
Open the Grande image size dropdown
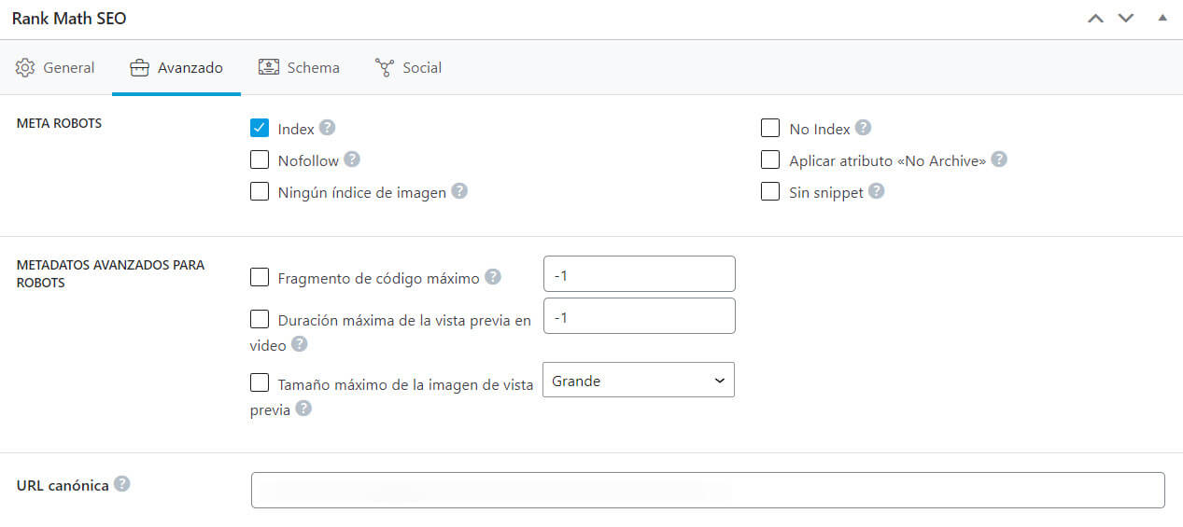pyautogui.click(x=639, y=380)
